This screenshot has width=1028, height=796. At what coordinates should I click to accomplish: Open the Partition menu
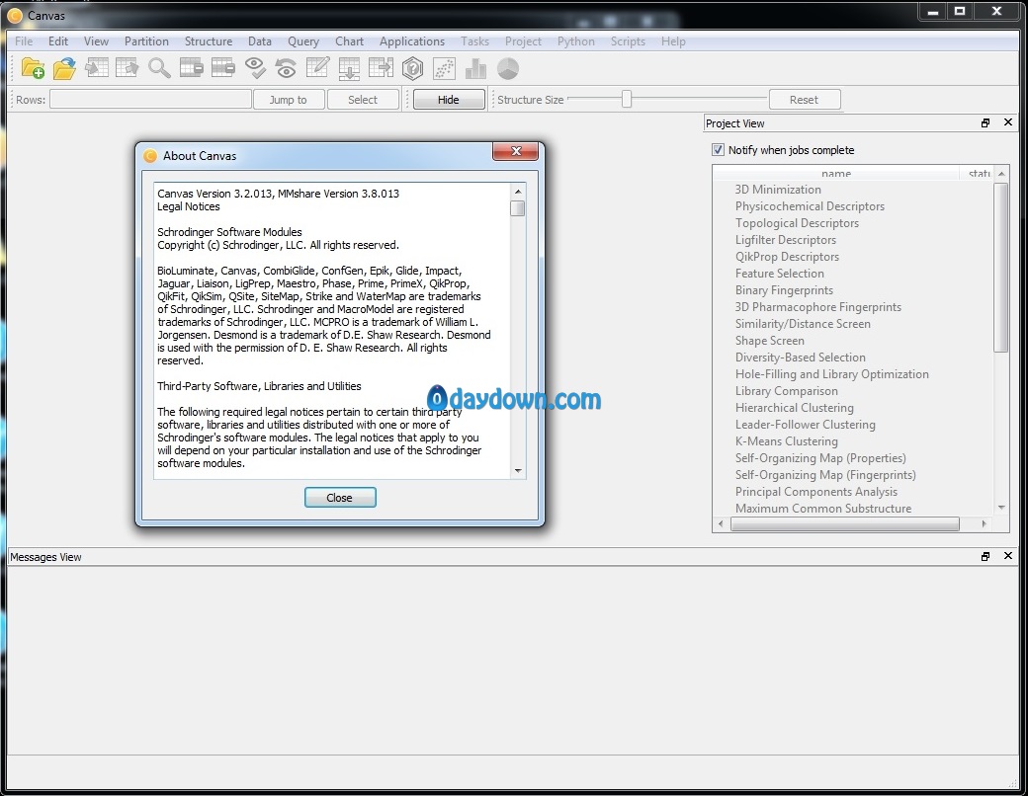(x=146, y=41)
